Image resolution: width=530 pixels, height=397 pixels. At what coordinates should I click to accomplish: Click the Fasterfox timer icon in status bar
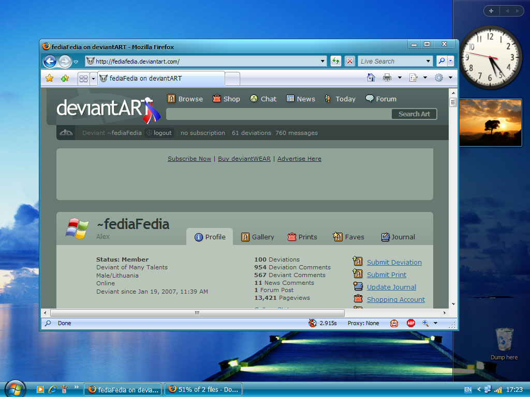(313, 323)
